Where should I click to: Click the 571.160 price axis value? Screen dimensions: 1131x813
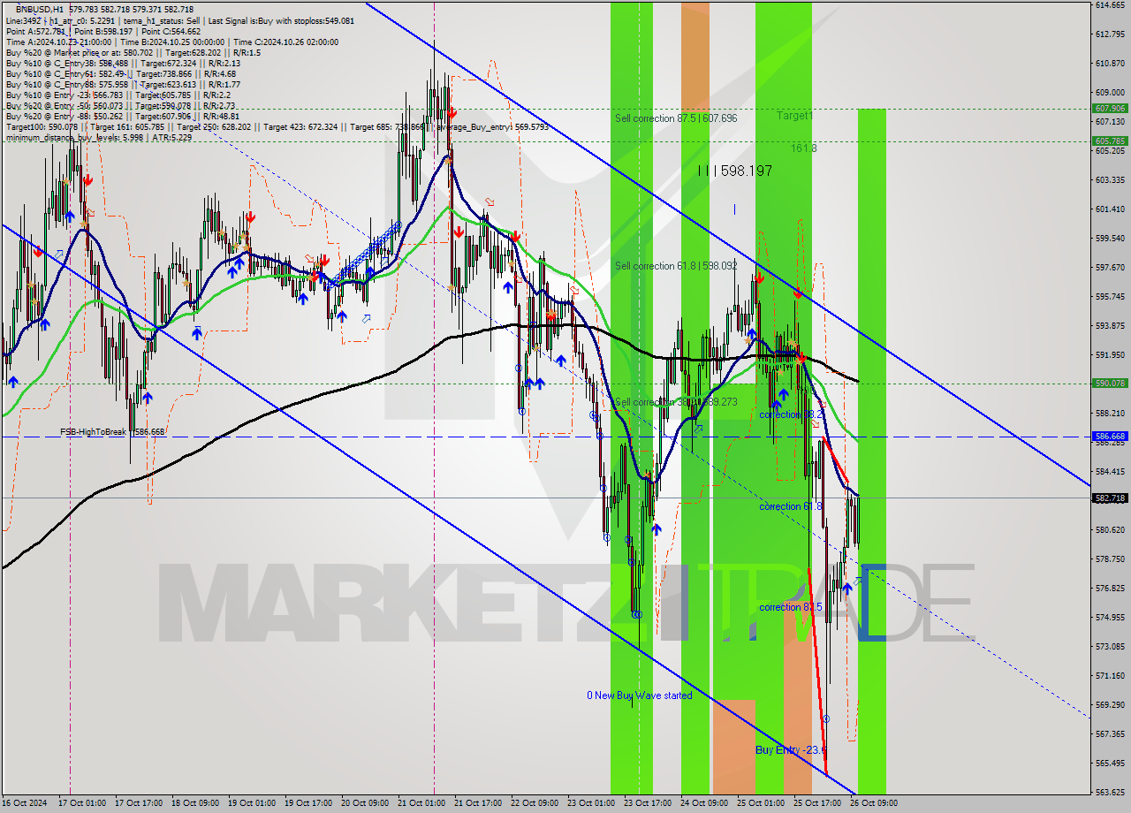[x=1110, y=675]
